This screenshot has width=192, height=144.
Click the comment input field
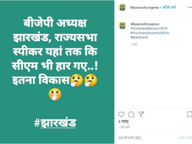(x=147, y=138)
